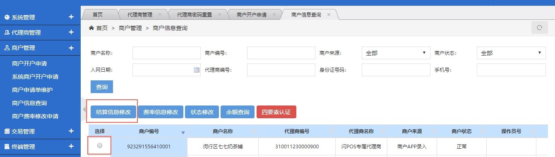Focus the 商户编号 input field
This screenshot has height=157, width=555.
[281, 53]
